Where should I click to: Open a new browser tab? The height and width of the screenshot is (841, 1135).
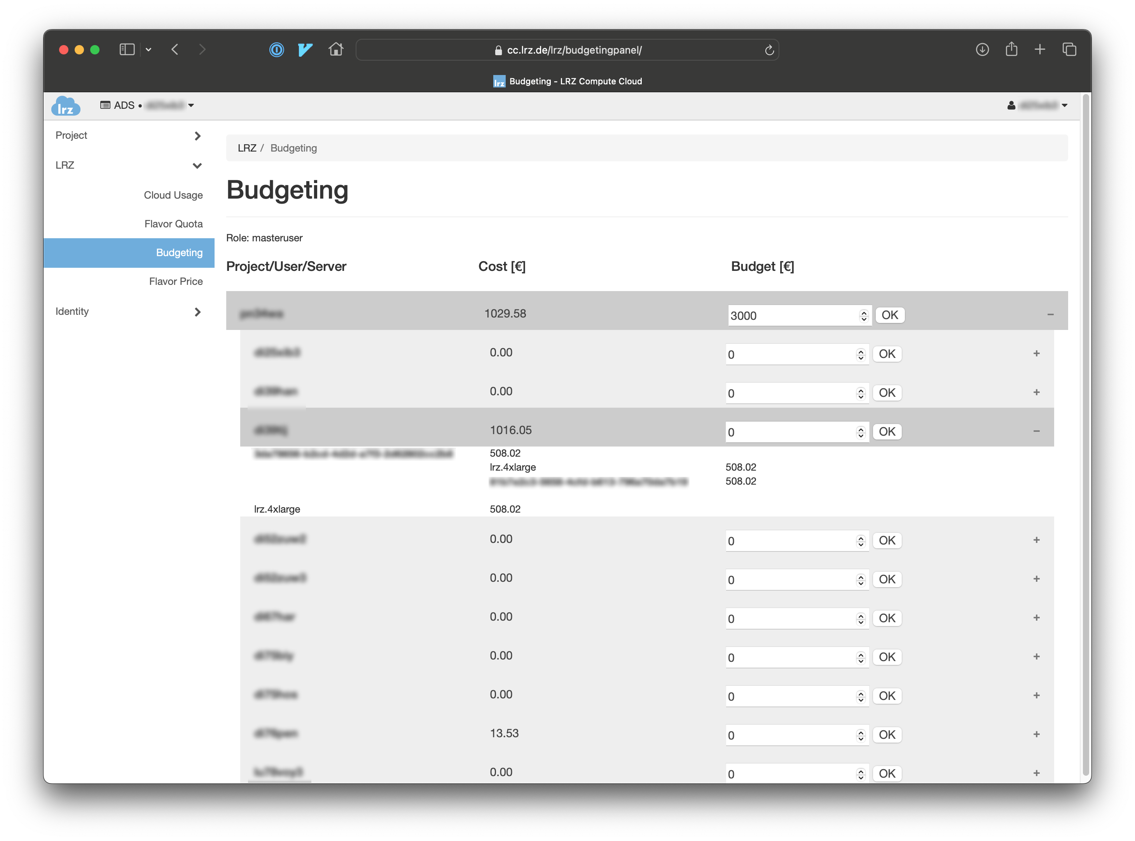(1040, 49)
